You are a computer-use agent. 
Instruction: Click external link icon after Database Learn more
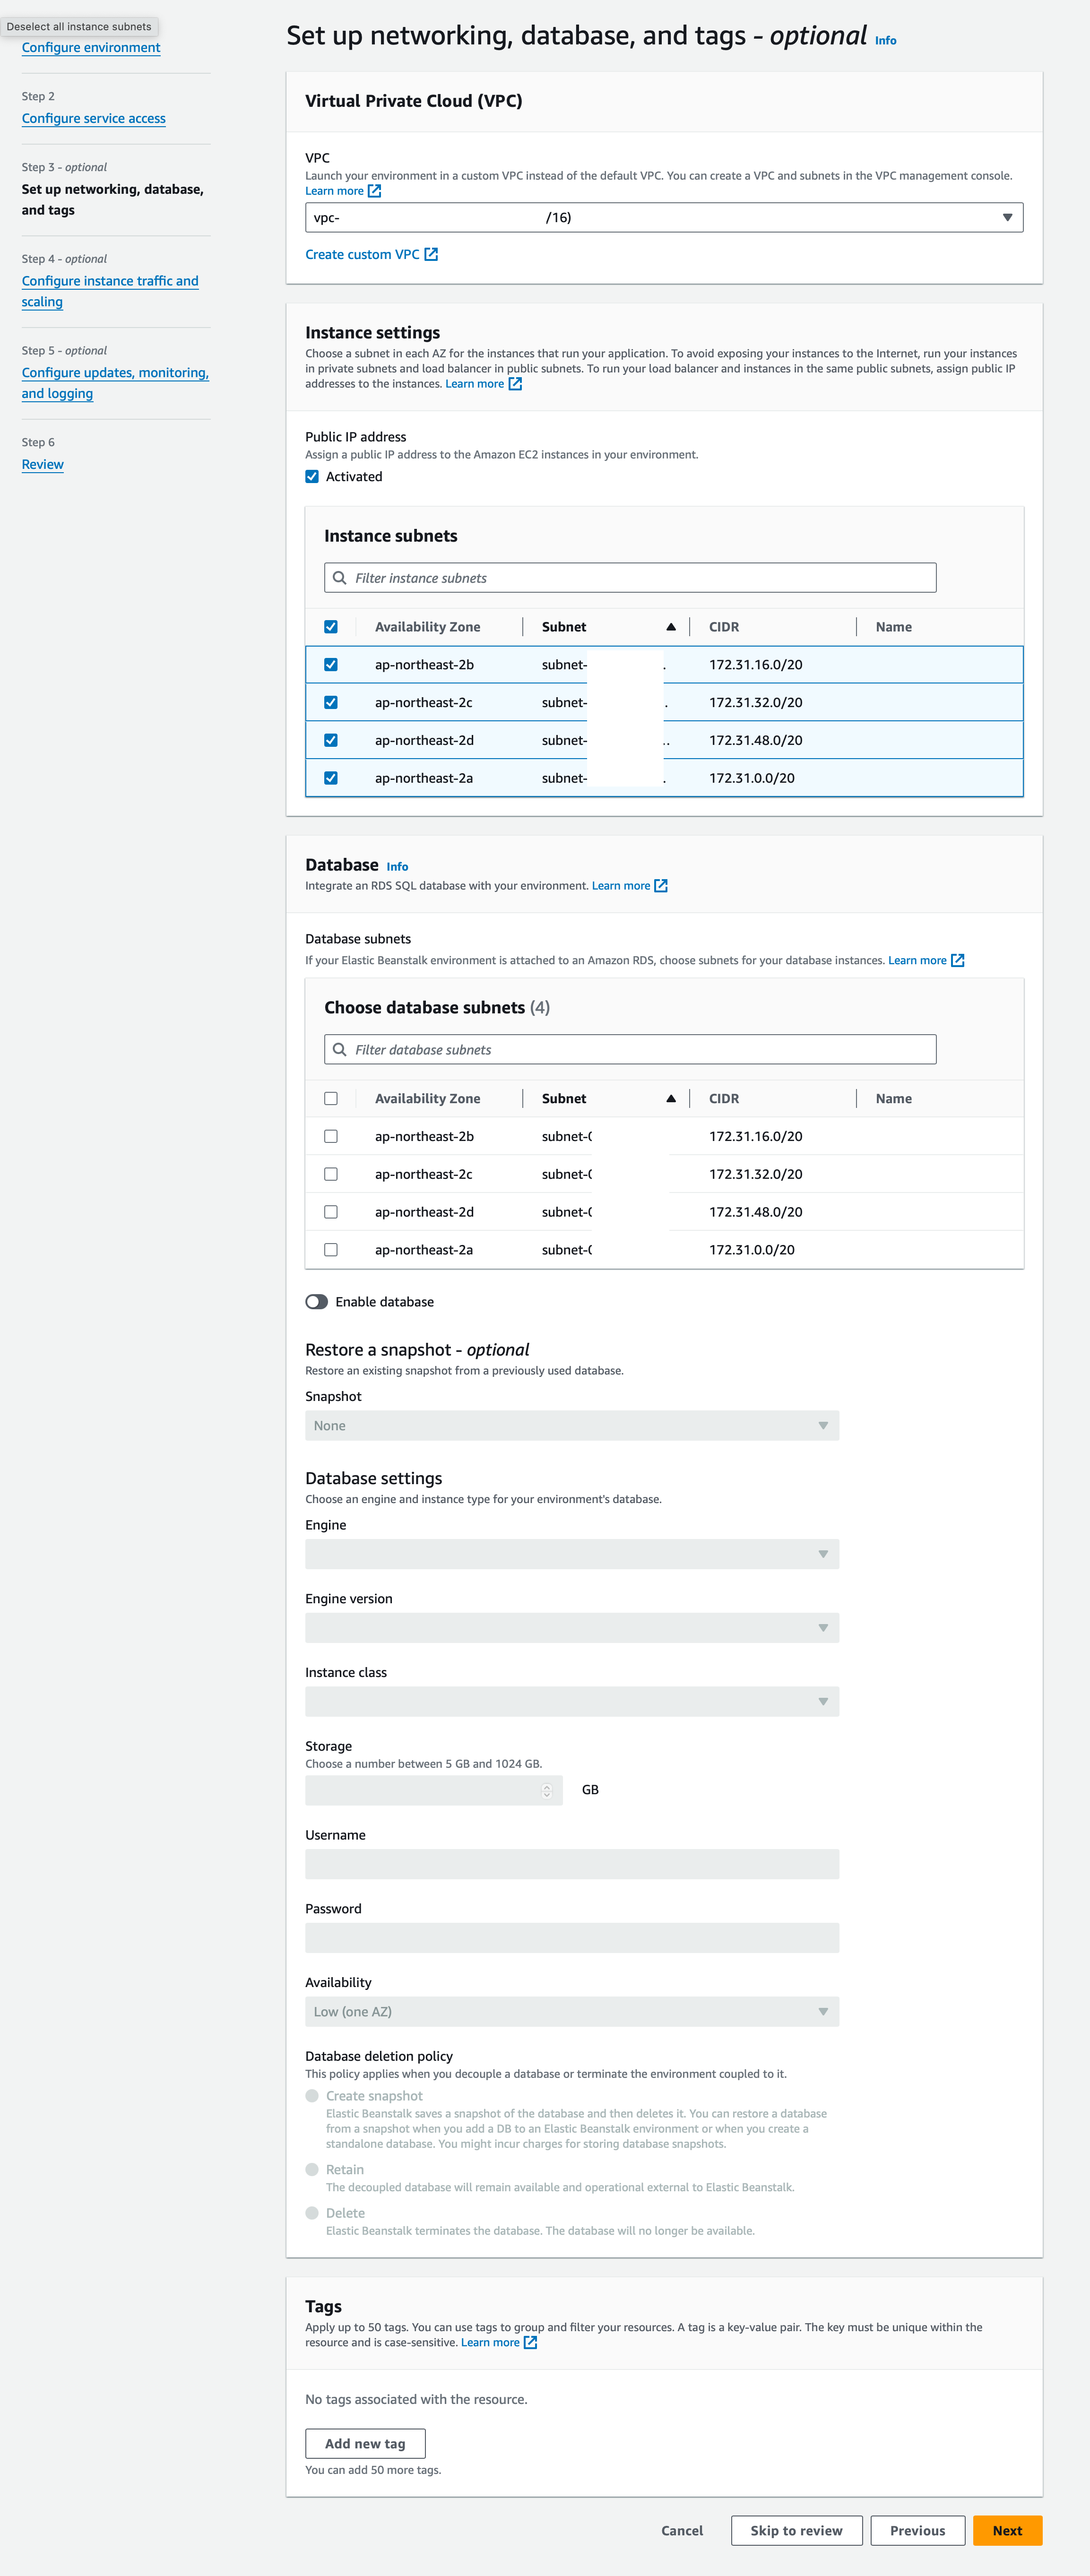click(x=661, y=886)
